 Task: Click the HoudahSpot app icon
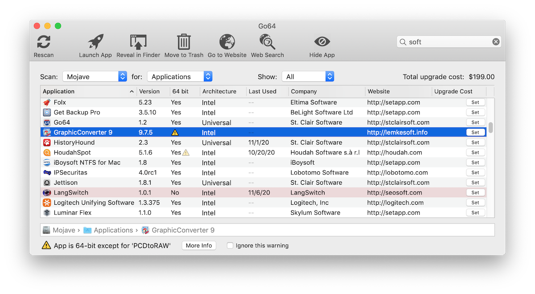pos(47,153)
